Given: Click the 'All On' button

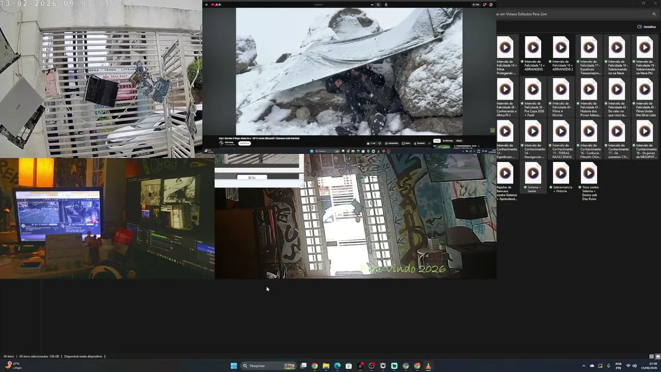Looking at the screenshot, I should (251, 177).
